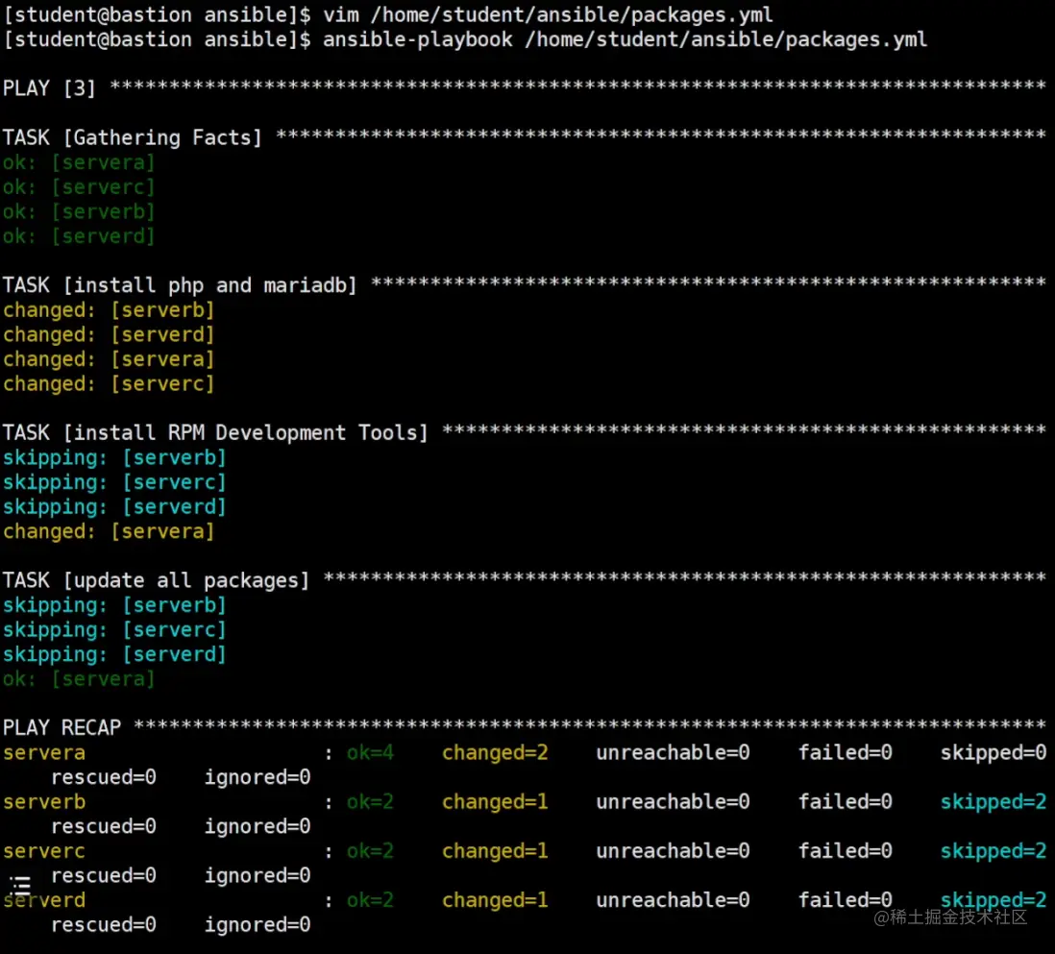Screen dimensions: 1055x954
Task: Click 'unreachable=0' in the serverc recap row
Action: pyautogui.click(x=673, y=851)
